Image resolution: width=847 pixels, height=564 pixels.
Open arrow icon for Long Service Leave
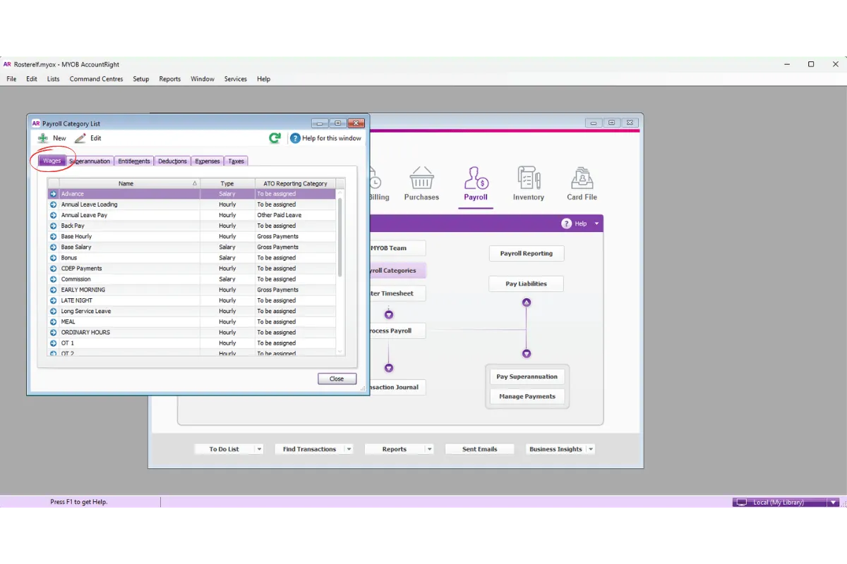coord(53,311)
